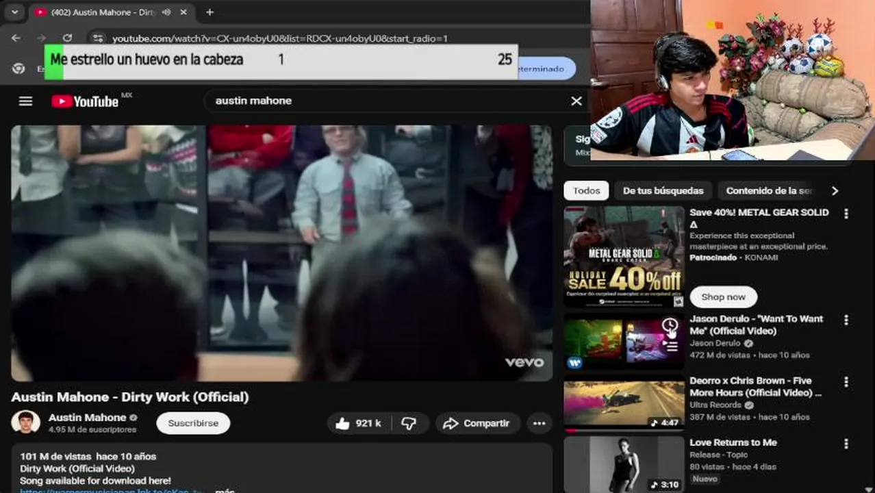Open the Metal Gear Solid ad thumbnail
Image resolution: width=875 pixels, height=493 pixels.
624,257
